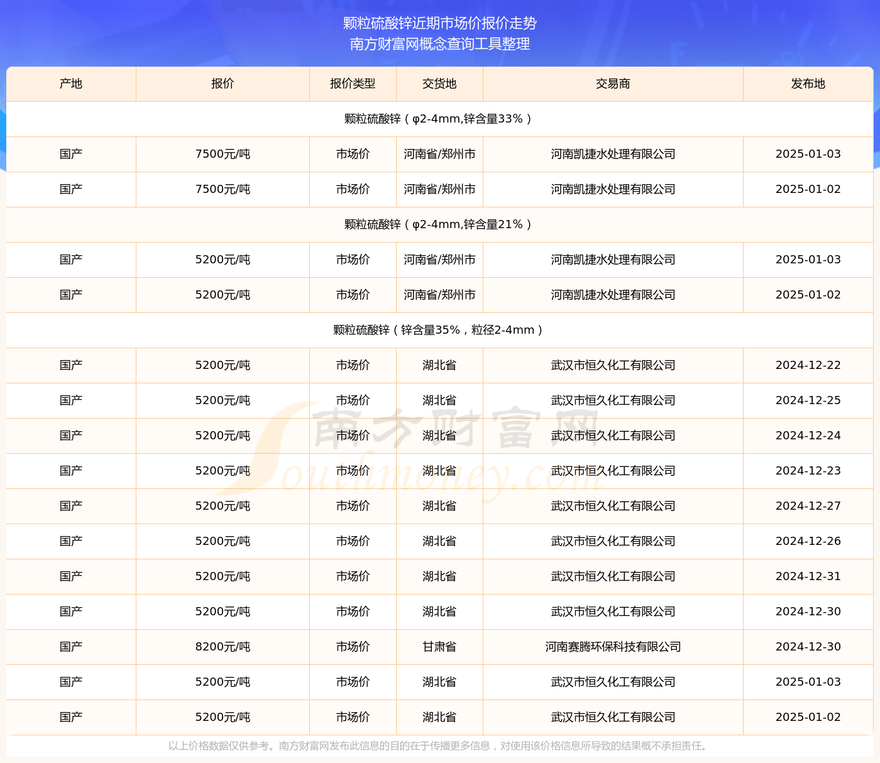Click the date 2024-12-31
Viewport: 880px width, 763px height.
tap(808, 576)
